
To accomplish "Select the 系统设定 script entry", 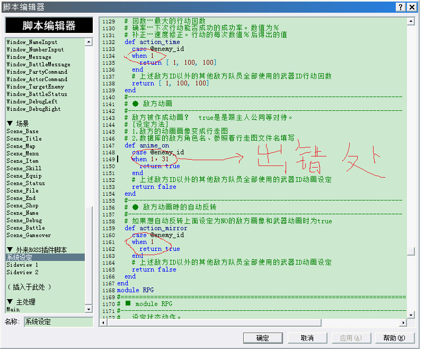I will click(46, 257).
